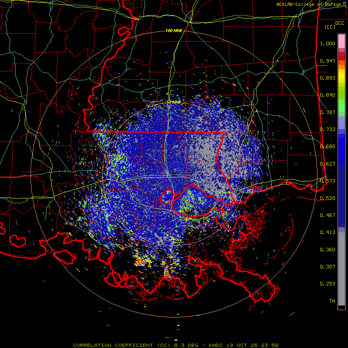Click the 0.627 color scale value
The image size is (348, 348).
(328, 164)
